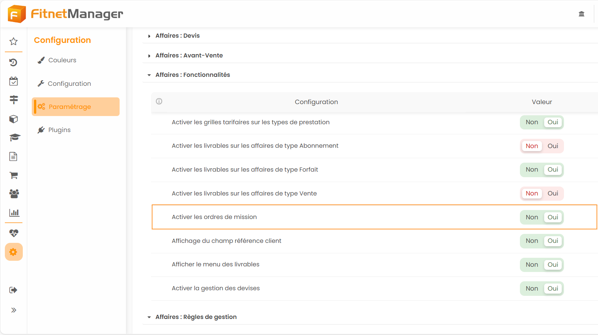This screenshot has width=598, height=335.
Task: Open the history clock icon
Action: pyautogui.click(x=13, y=62)
